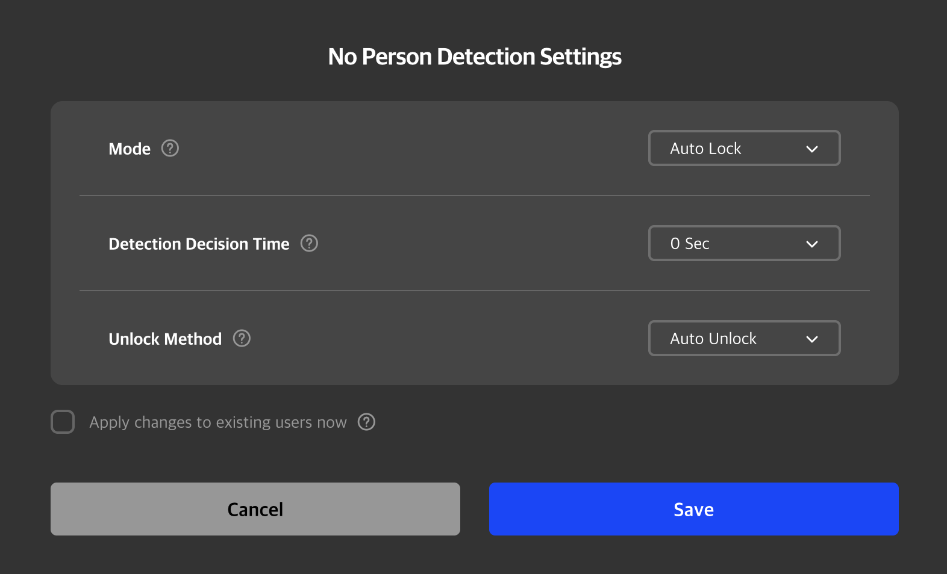The height and width of the screenshot is (574, 947).
Task: Click the chevron on the Auto Unlock dropdown
Action: pos(812,338)
